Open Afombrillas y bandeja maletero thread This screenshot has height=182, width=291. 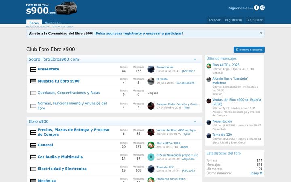230,80
